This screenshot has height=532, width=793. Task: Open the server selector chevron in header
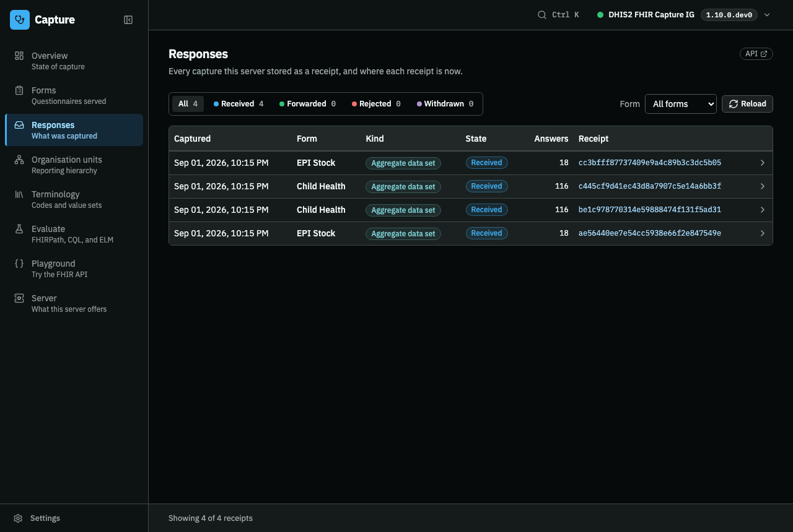point(767,15)
